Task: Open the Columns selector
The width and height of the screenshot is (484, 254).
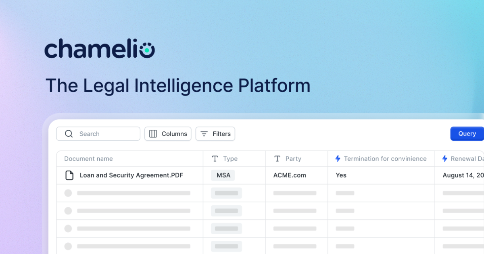Action: coord(168,133)
